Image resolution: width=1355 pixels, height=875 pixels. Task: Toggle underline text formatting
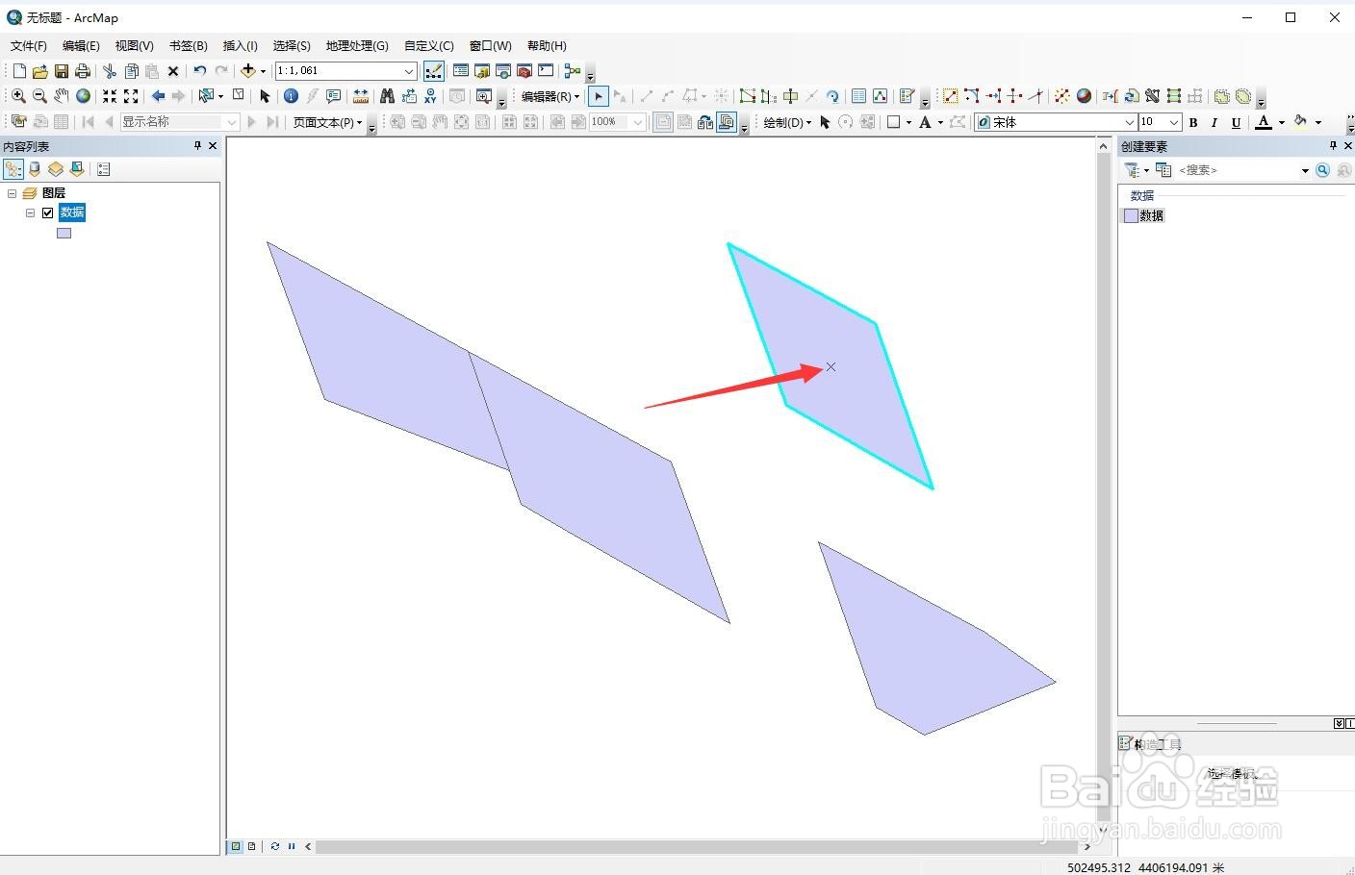point(1236,122)
